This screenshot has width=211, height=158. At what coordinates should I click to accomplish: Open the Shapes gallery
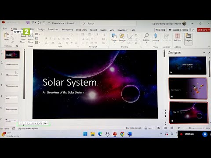[x=114, y=38]
